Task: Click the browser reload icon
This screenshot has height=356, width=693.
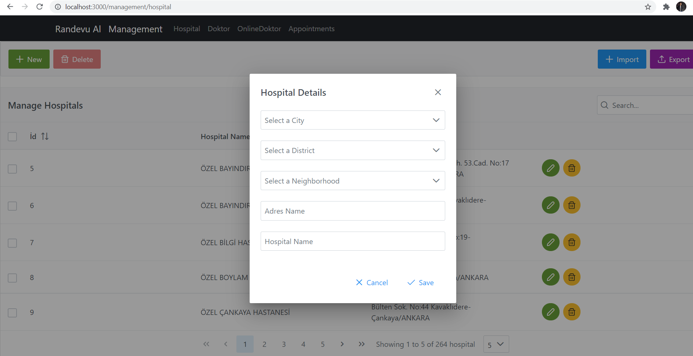Action: click(x=40, y=7)
